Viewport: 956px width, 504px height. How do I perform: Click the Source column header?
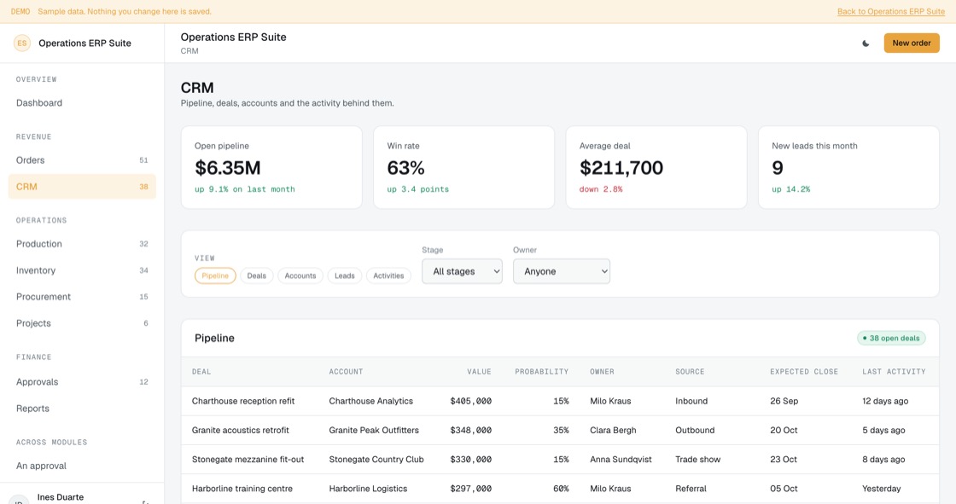click(690, 372)
